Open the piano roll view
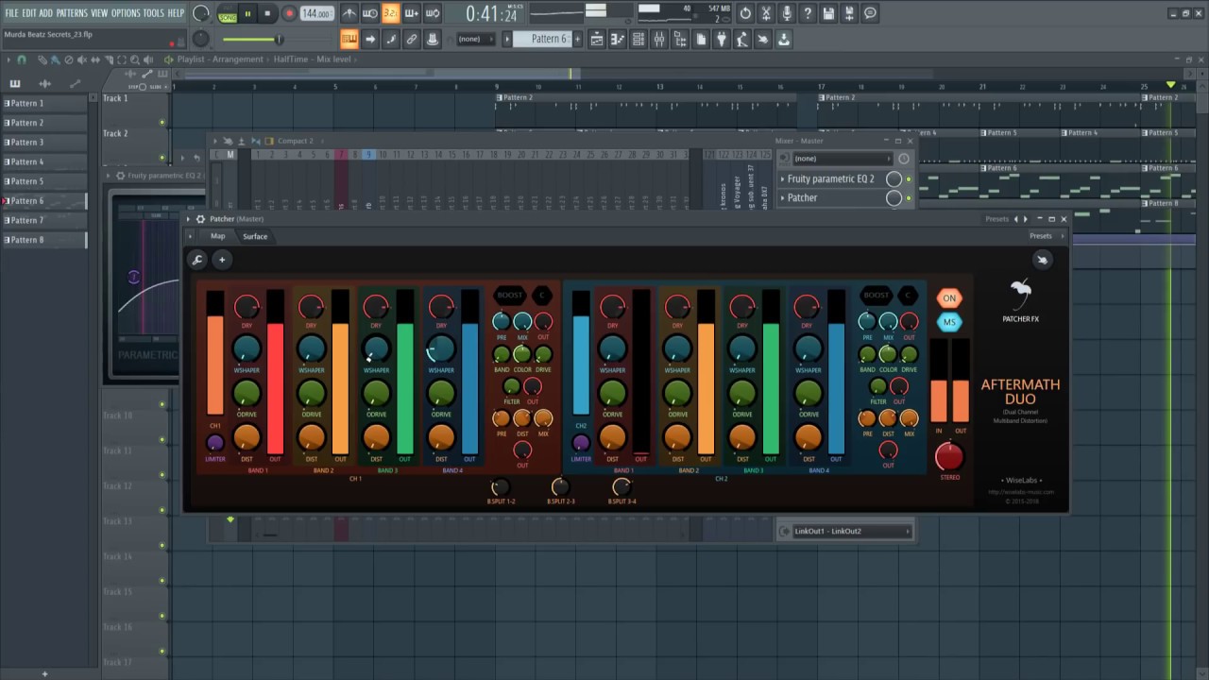This screenshot has height=680, width=1209. click(618, 39)
